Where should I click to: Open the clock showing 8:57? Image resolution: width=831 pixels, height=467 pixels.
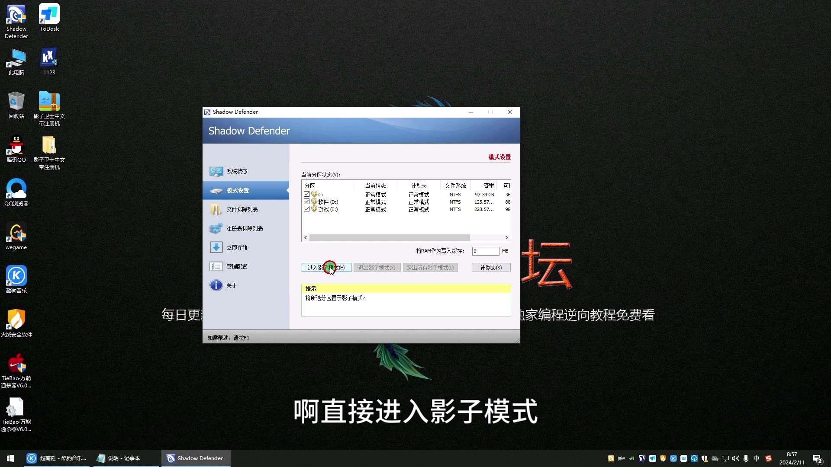[x=792, y=458]
